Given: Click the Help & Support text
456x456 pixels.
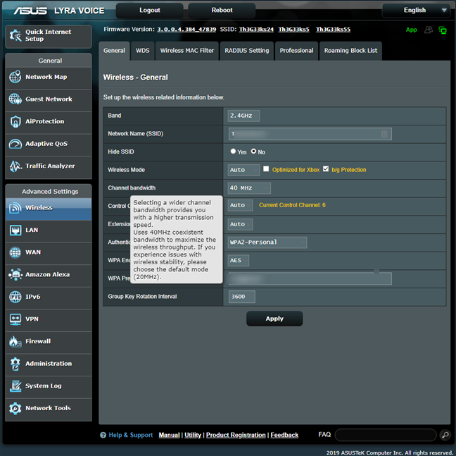Looking at the screenshot, I should pos(131,435).
